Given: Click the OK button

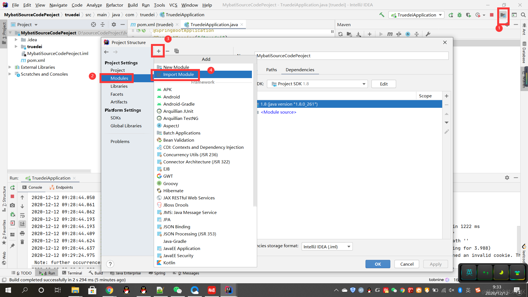Looking at the screenshot, I should (x=378, y=264).
